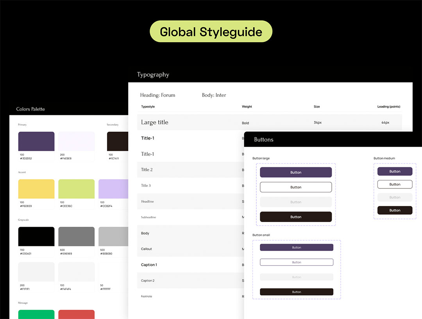
Task: Select the yellow #F6D659 accent swatch
Action: pos(36,189)
